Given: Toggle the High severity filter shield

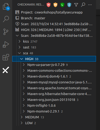Looking at the screenshot, I should pyautogui.click(x=49, y=5).
